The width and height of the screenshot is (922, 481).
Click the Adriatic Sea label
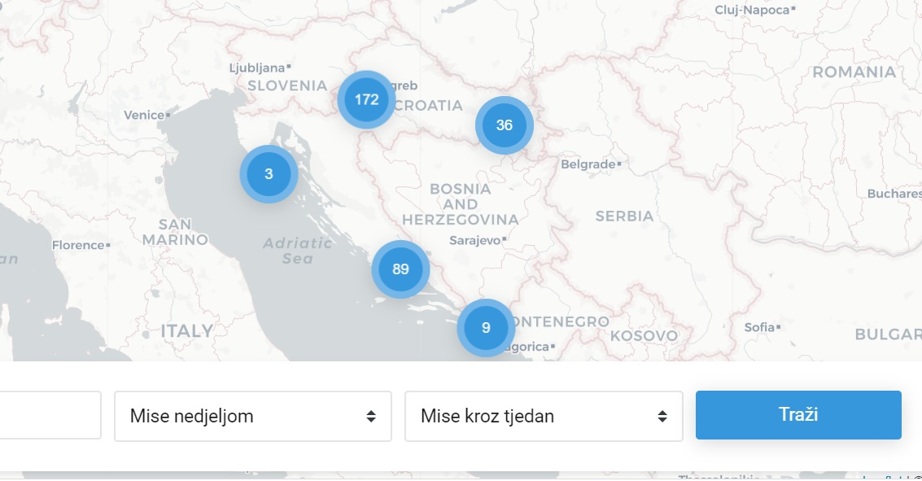point(298,251)
